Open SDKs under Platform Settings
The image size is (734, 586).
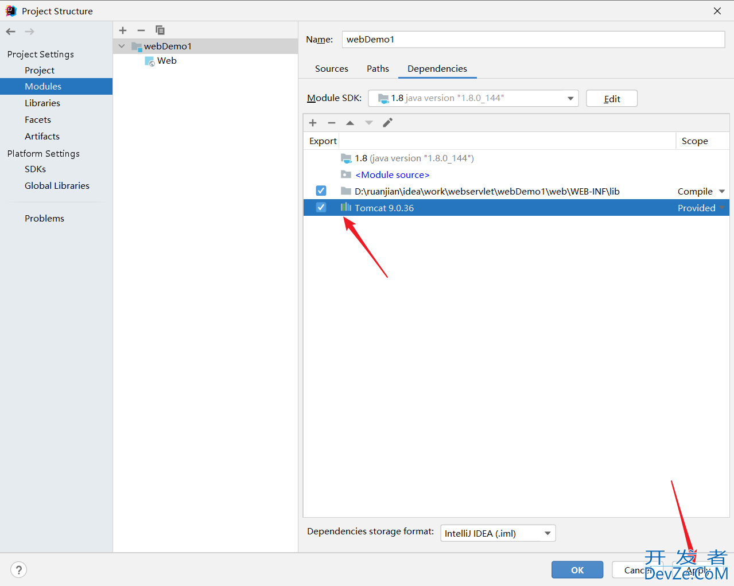(x=35, y=169)
